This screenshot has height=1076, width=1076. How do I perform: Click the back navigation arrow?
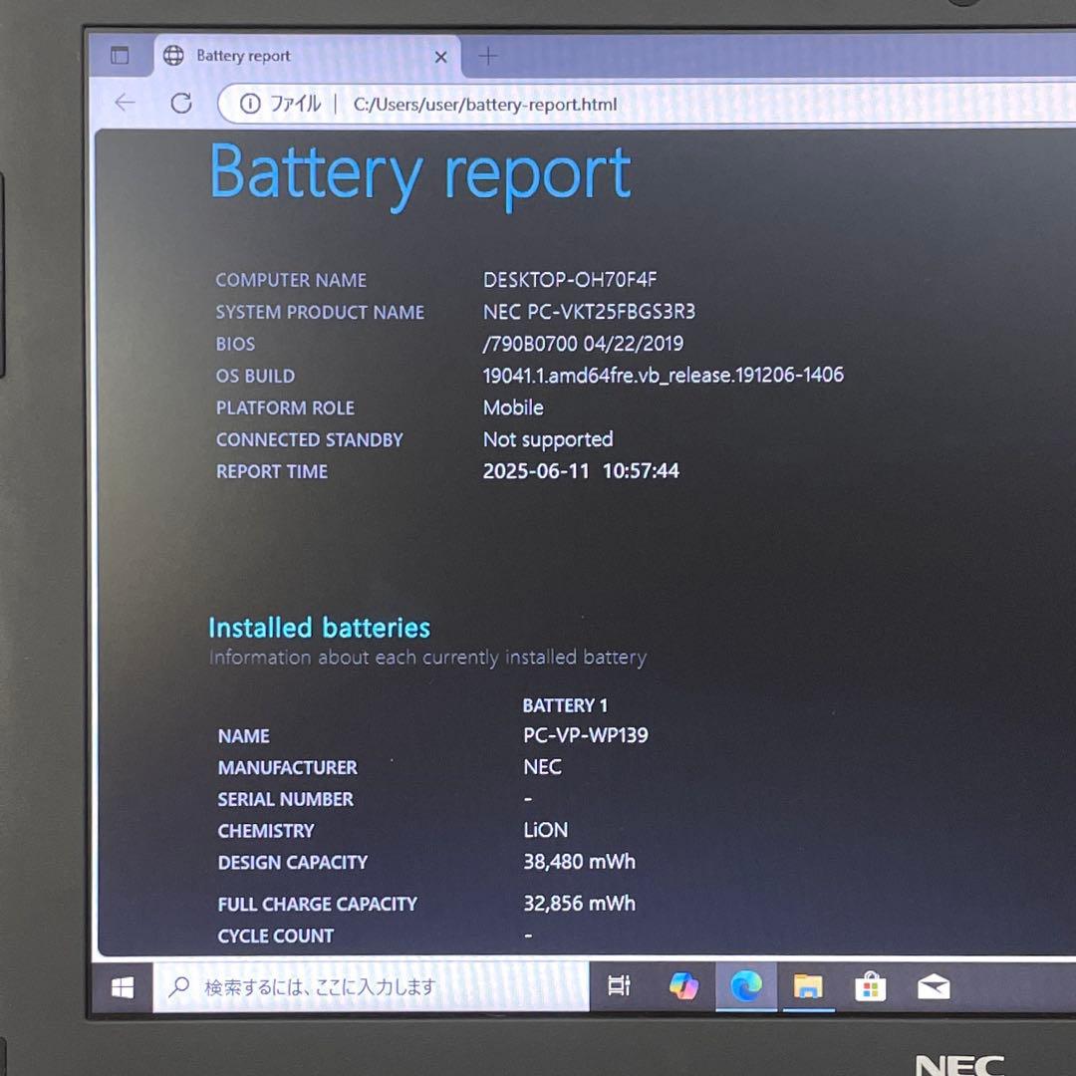pos(124,104)
